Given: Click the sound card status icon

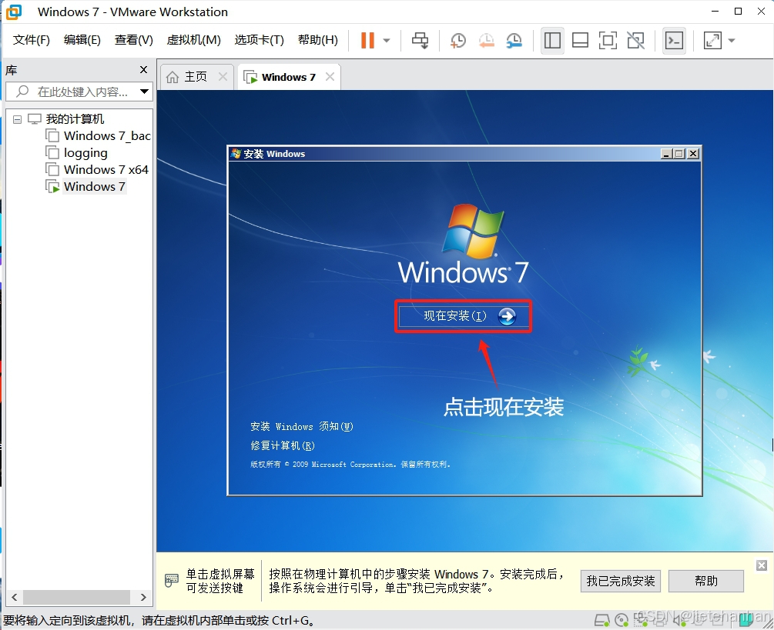Looking at the screenshot, I should (679, 620).
